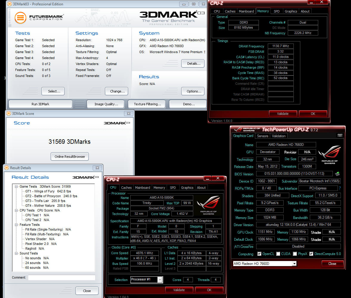Select the 24 sounds test row

pos(37,263)
